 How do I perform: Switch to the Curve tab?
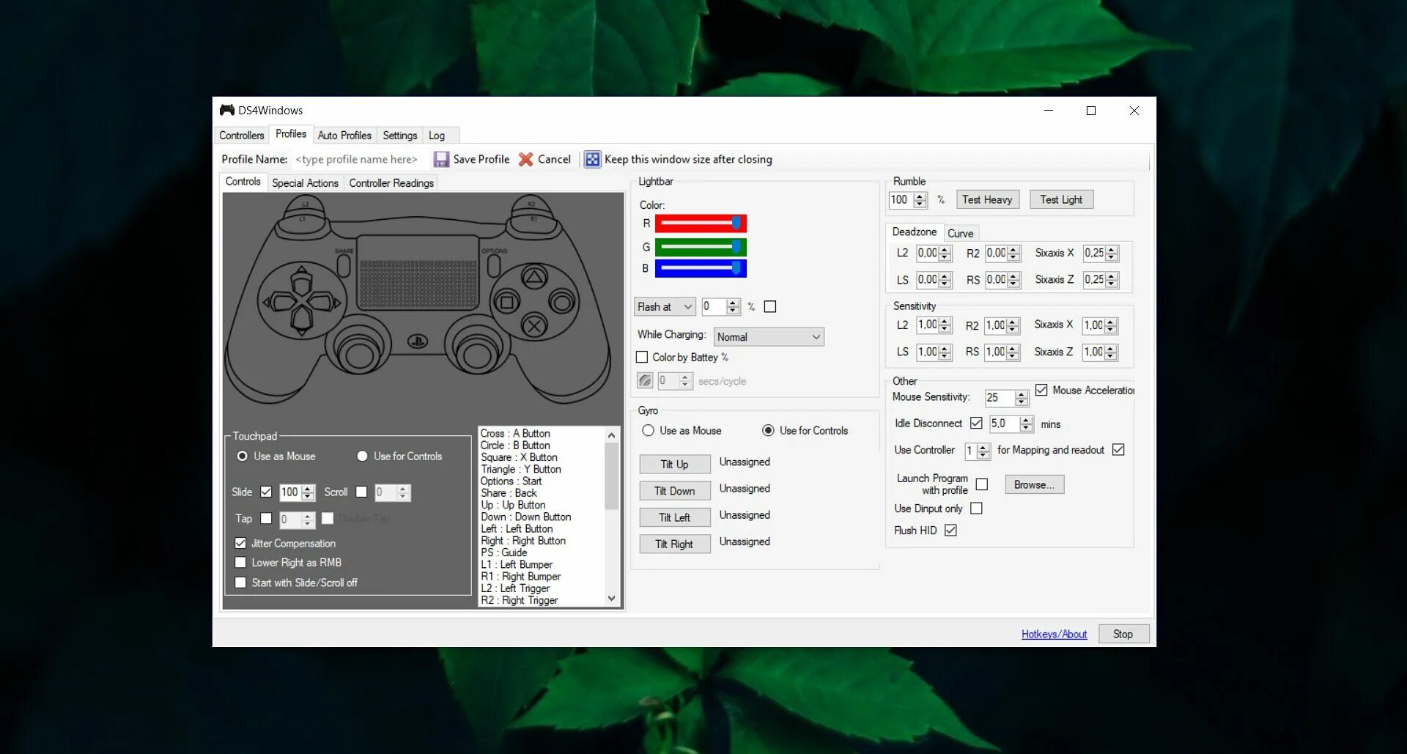(960, 233)
